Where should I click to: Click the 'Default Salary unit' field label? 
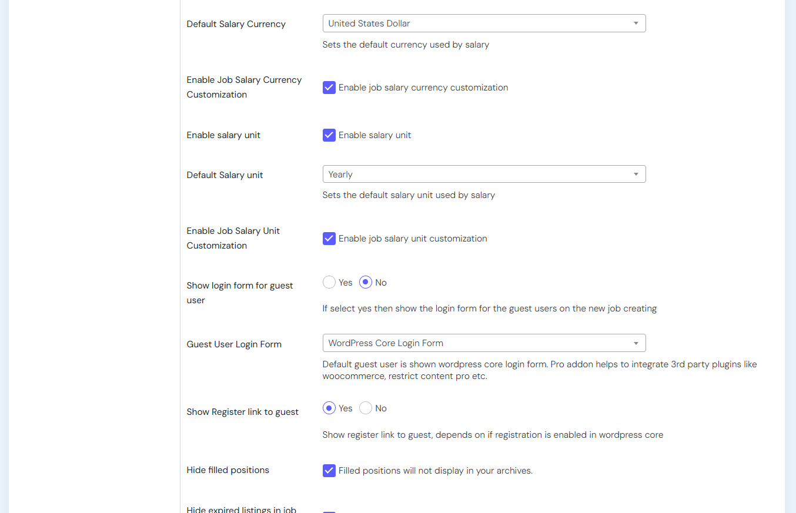tap(225, 175)
